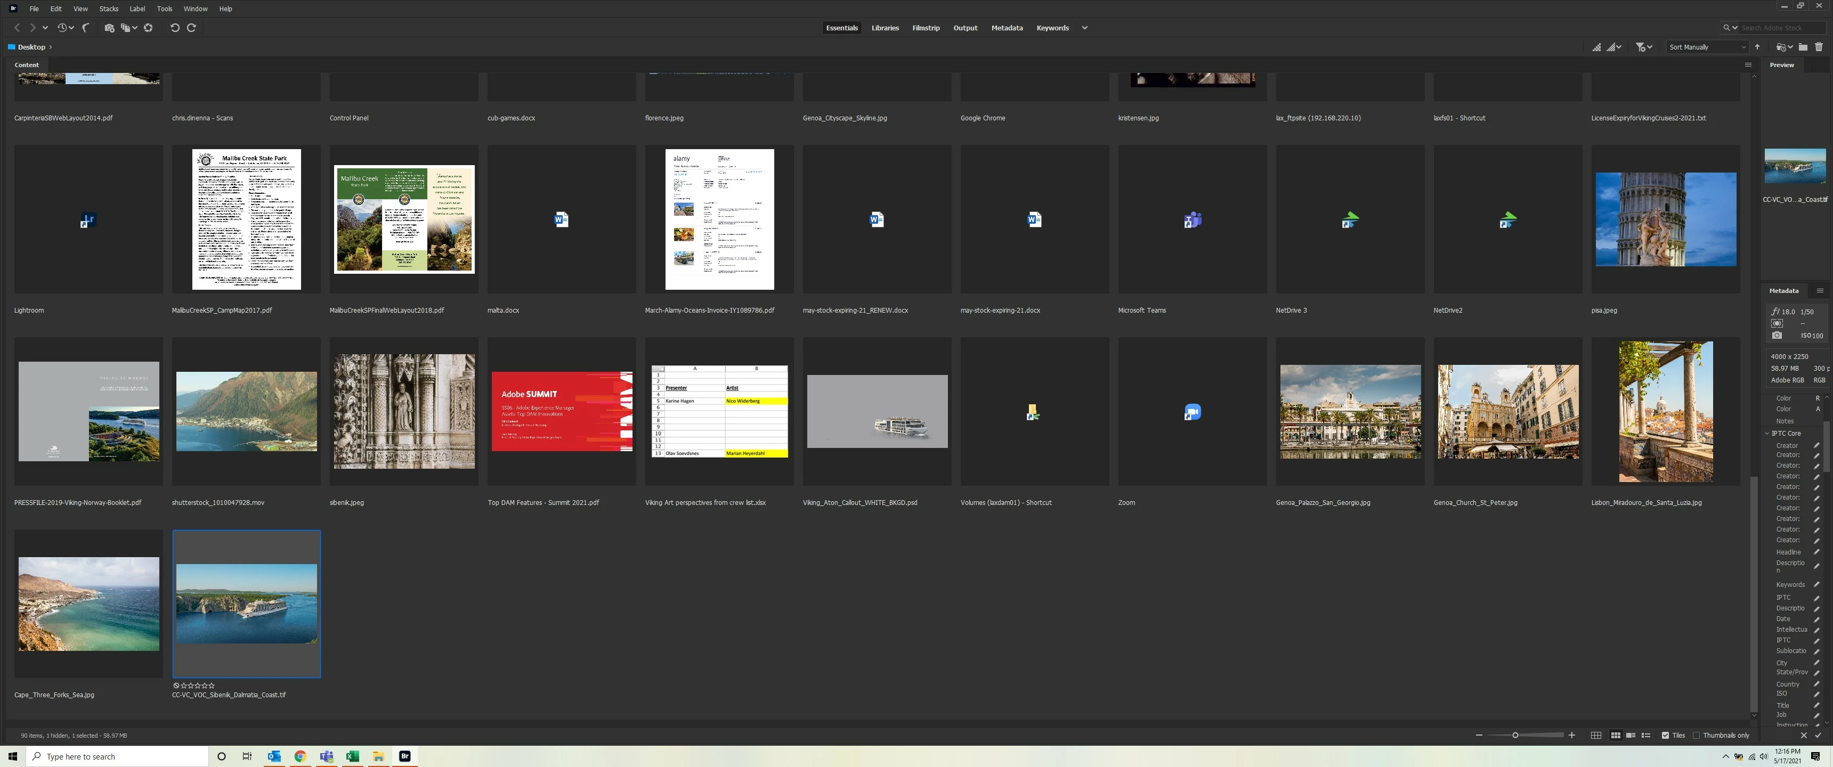
Task: Click thumbnail size slider handle
Action: click(x=1515, y=735)
